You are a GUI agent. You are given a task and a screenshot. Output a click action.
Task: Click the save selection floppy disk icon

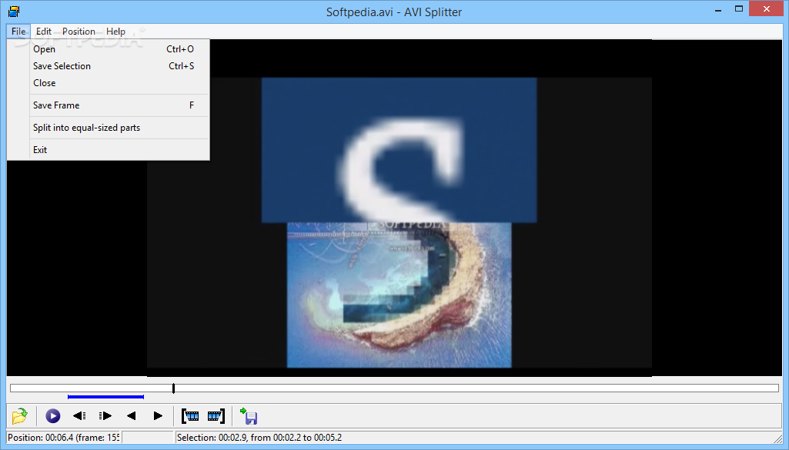(249, 416)
